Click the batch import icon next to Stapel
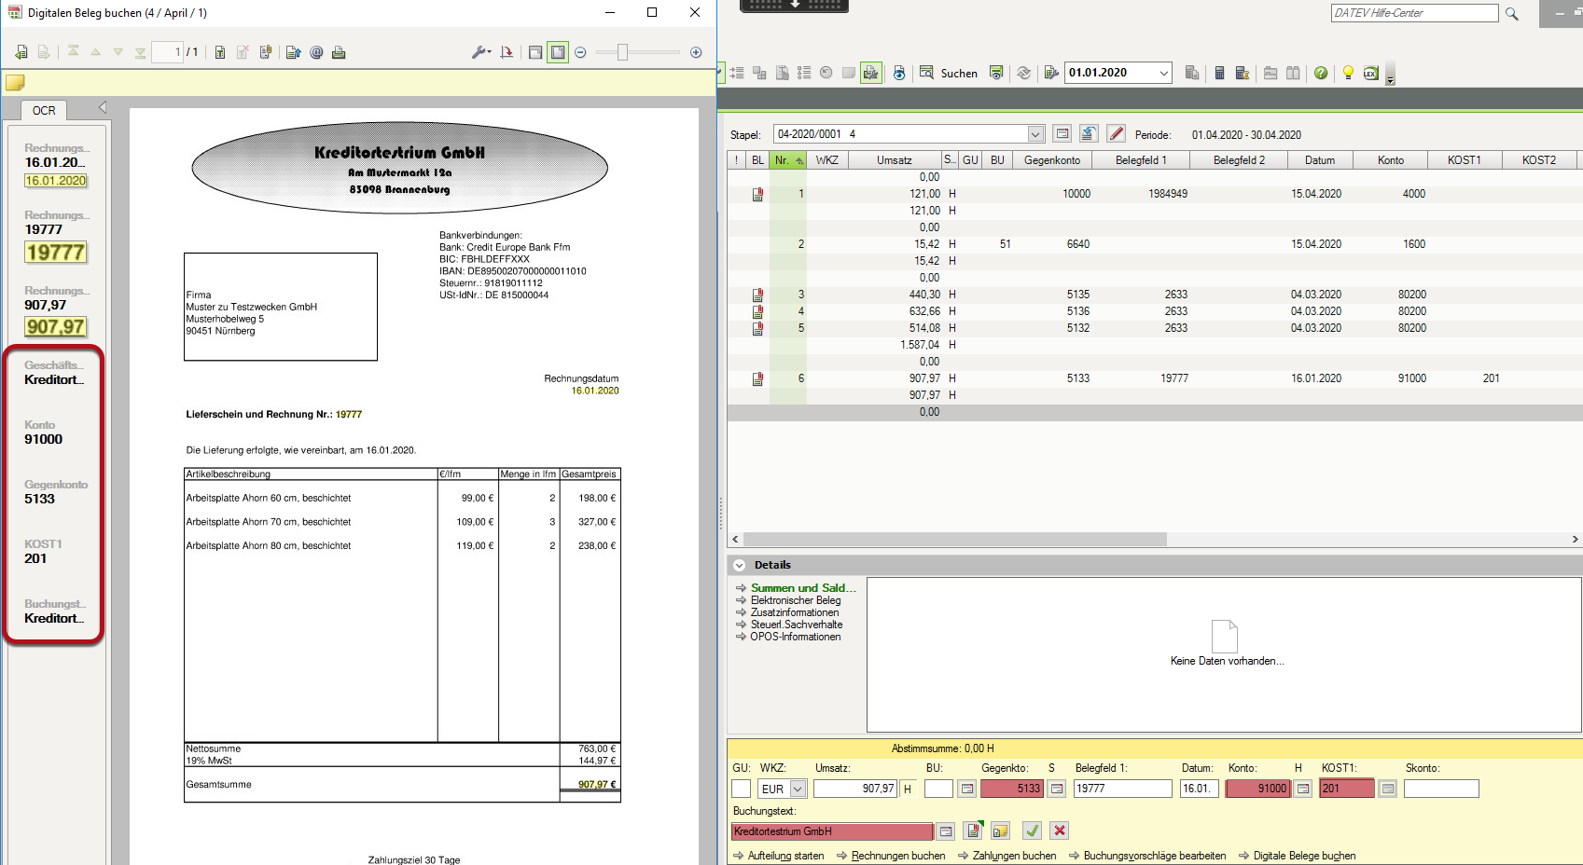 click(x=1089, y=134)
